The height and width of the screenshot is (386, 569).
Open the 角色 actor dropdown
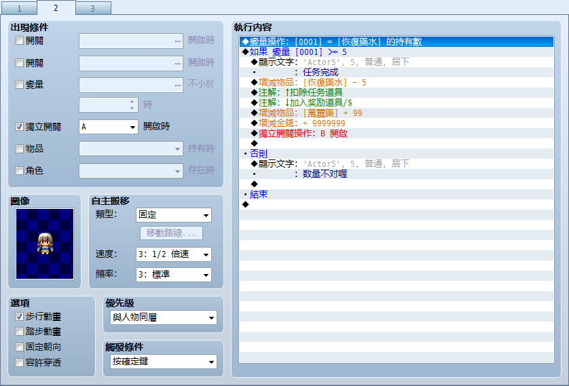click(131, 171)
